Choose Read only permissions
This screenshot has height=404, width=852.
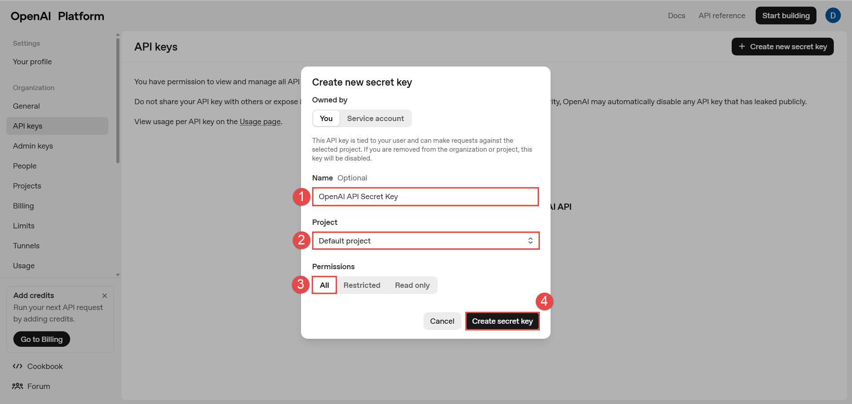click(x=412, y=285)
